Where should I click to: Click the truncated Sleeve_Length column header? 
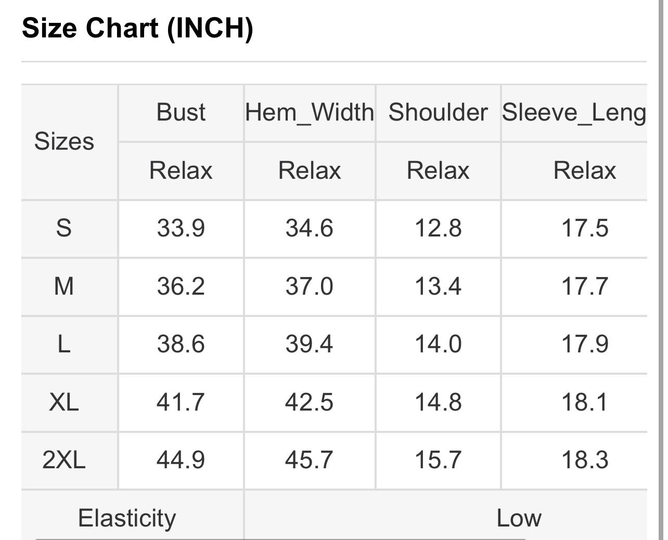[574, 112]
